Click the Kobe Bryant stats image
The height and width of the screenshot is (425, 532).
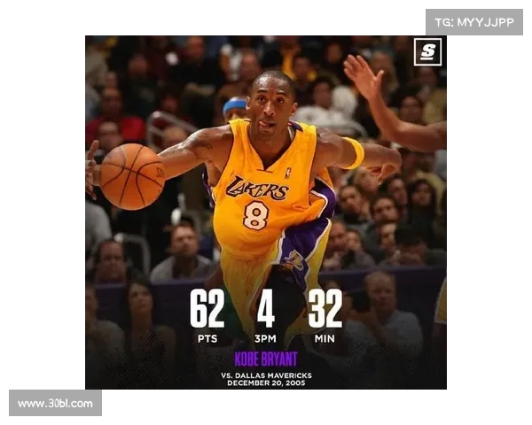266,212
